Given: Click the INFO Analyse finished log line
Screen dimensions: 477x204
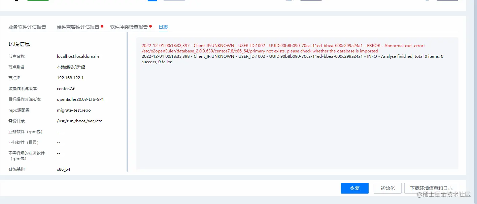Looking at the screenshot, I should pyautogui.click(x=293, y=59).
